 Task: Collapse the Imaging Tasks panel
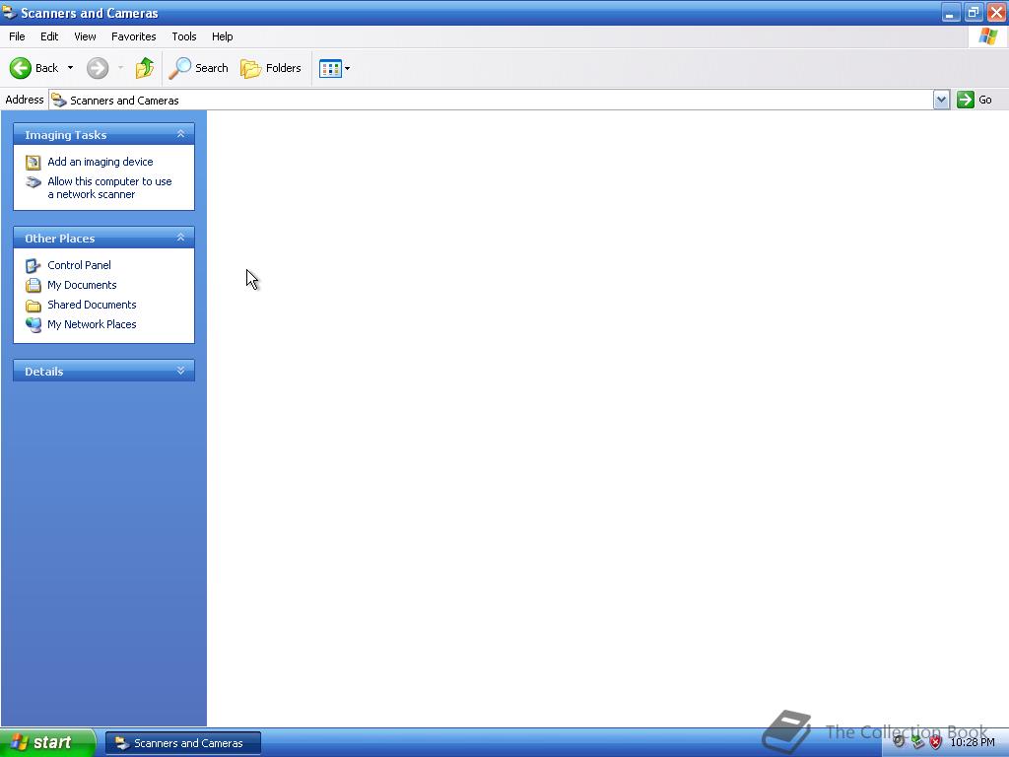pyautogui.click(x=181, y=134)
